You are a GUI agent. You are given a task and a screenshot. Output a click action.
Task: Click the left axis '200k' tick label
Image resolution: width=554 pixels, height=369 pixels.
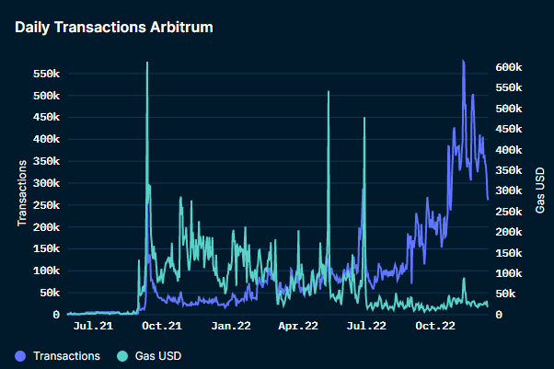pyautogui.click(x=47, y=227)
